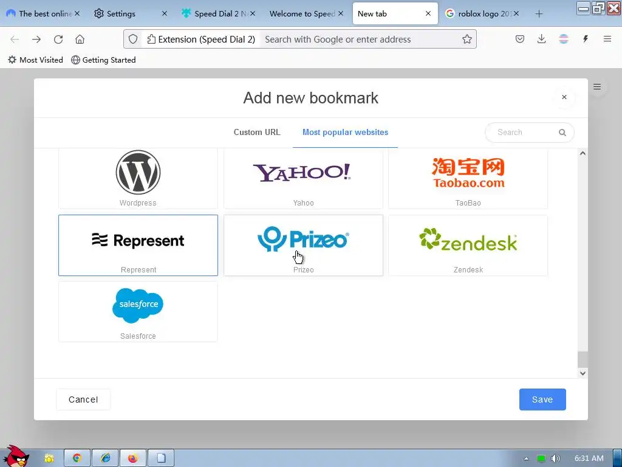This screenshot has width=622, height=467.
Task: Open the Pocket save icon
Action: pos(520,39)
